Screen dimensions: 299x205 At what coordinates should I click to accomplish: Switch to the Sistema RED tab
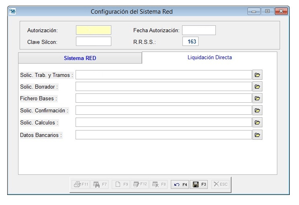point(80,58)
